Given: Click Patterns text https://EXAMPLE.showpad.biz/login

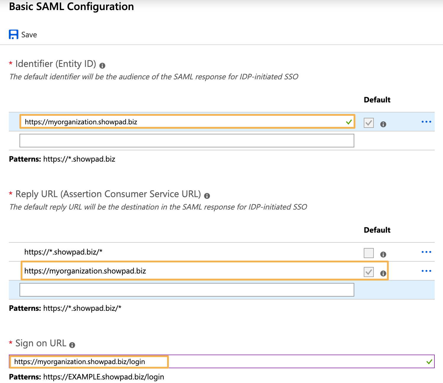Looking at the screenshot, I should click(x=104, y=377).
